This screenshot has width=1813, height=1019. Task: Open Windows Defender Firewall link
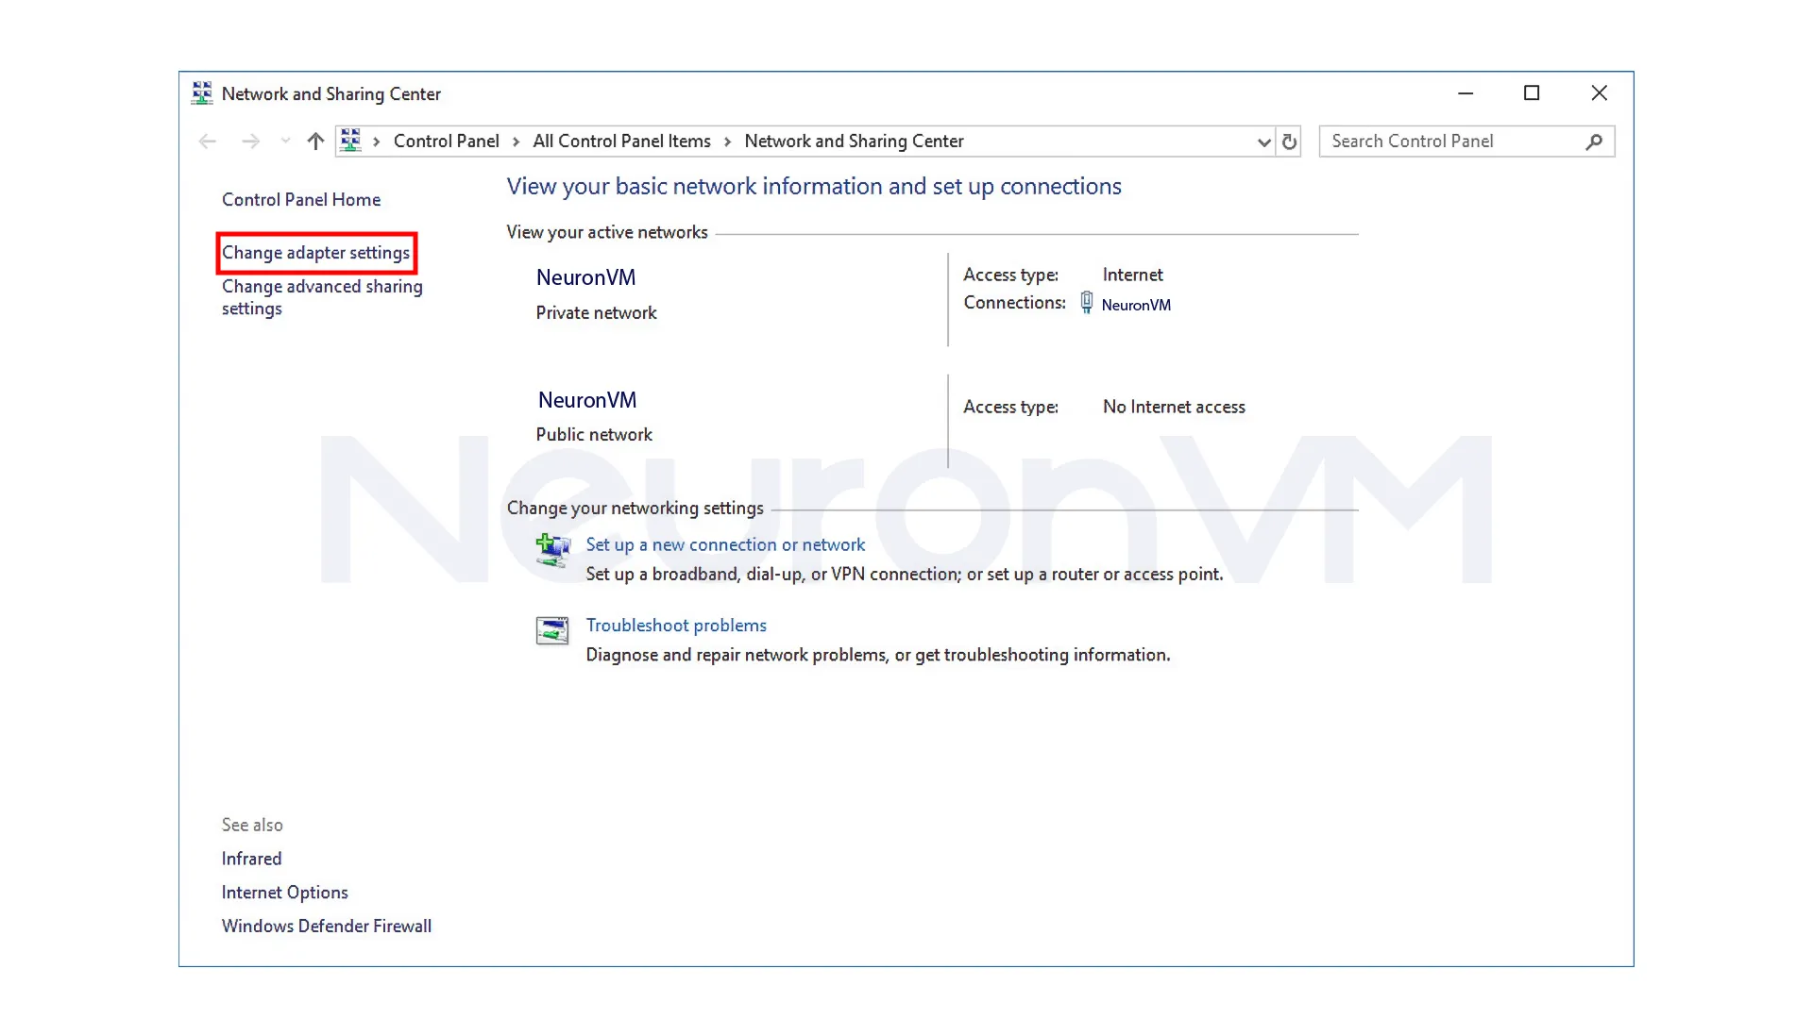[326, 926]
